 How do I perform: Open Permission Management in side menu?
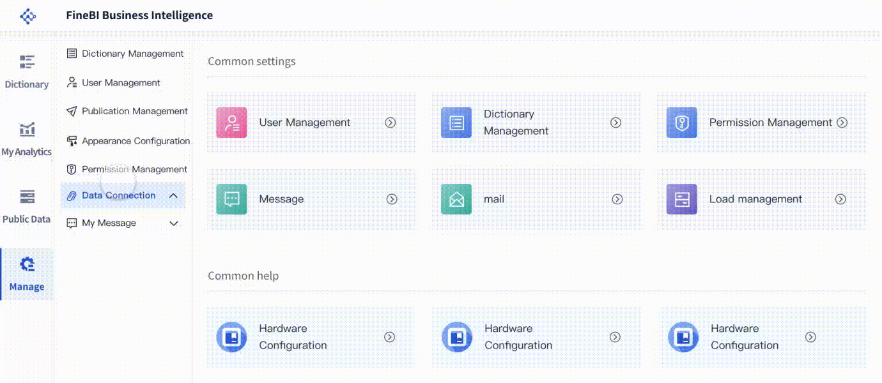coord(134,169)
